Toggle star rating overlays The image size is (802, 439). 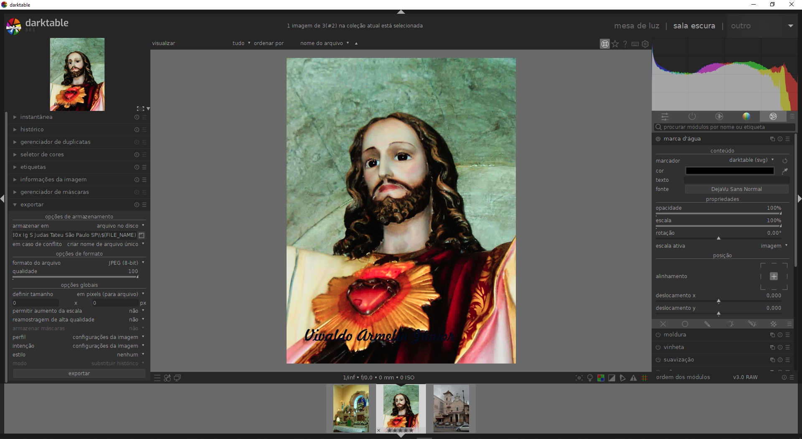click(x=615, y=44)
